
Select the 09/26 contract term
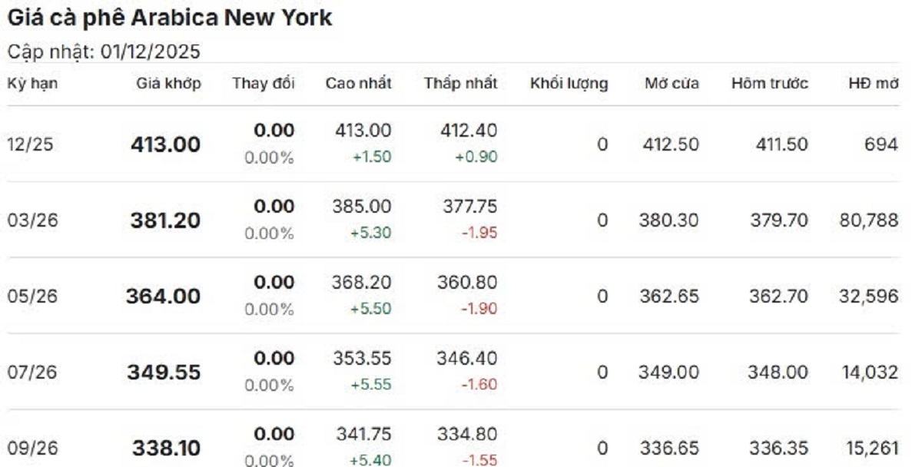point(32,448)
